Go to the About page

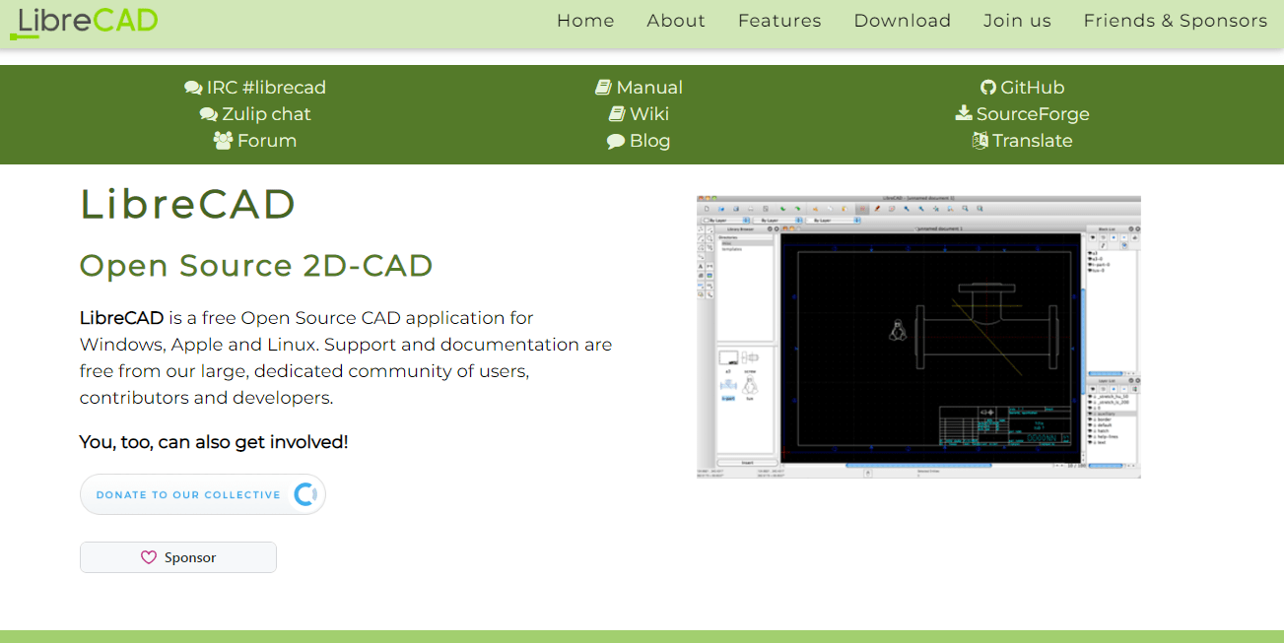[x=676, y=21]
